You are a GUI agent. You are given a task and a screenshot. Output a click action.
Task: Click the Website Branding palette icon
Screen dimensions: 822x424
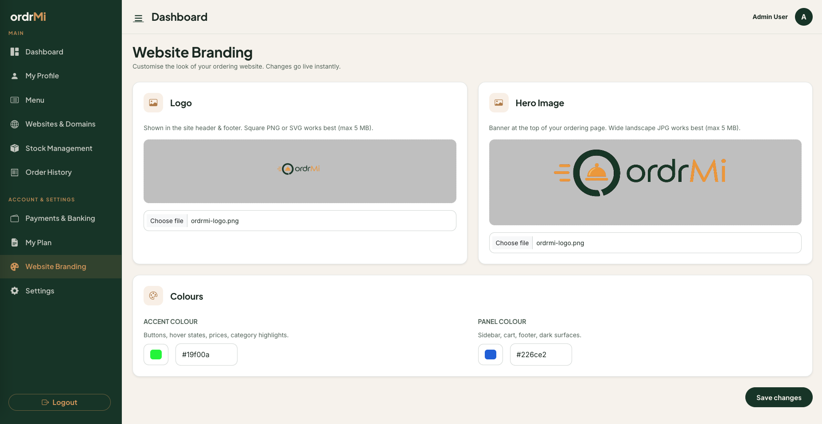coord(15,266)
